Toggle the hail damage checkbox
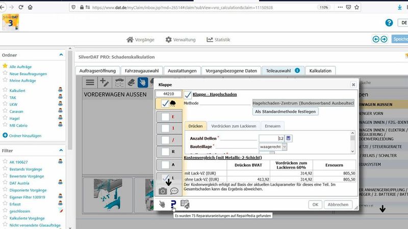Screen dimensions: 408x229 click(165, 103)
